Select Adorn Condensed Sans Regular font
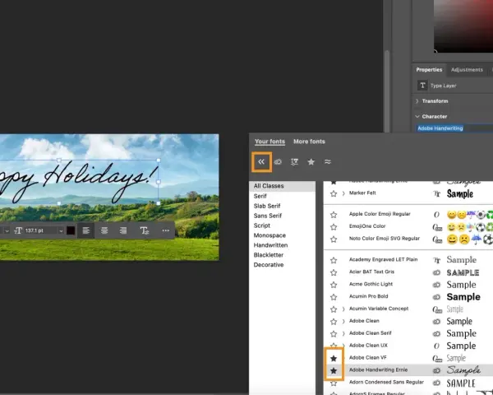This screenshot has height=395, width=493. (408, 383)
